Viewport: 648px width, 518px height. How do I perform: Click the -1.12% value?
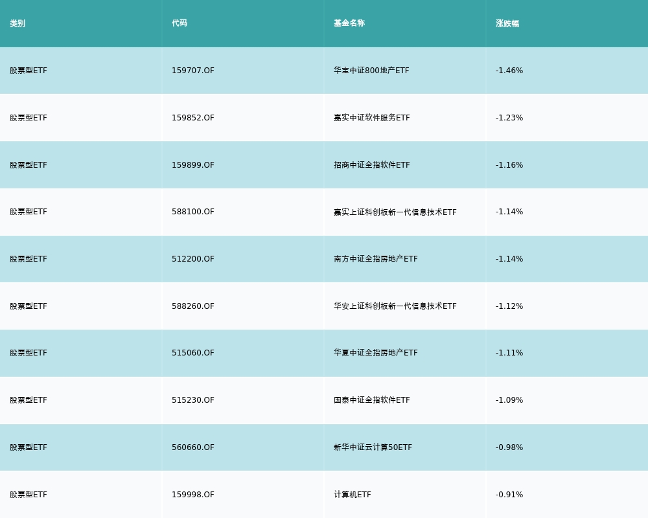point(509,306)
